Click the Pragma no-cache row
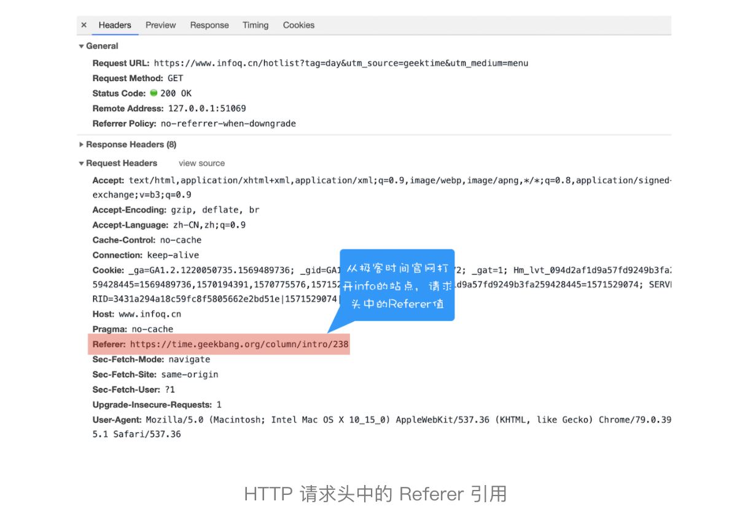 click(133, 329)
